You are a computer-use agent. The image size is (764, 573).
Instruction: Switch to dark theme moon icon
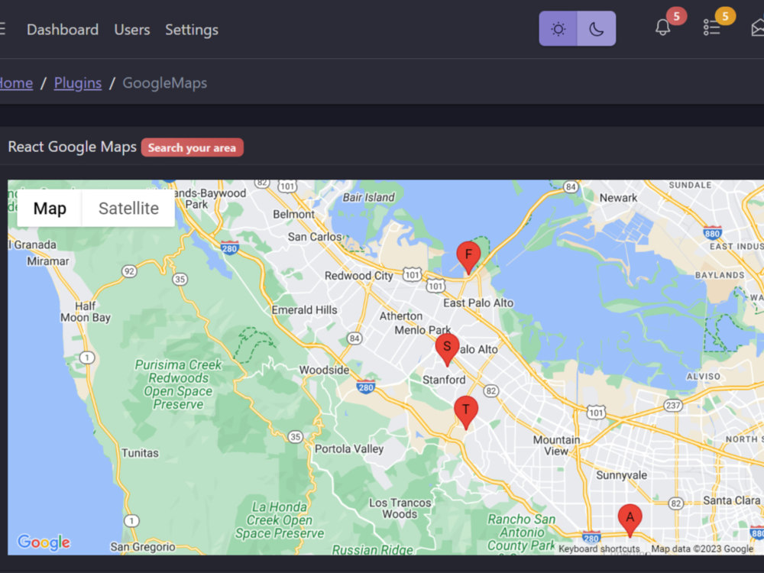pyautogui.click(x=597, y=29)
